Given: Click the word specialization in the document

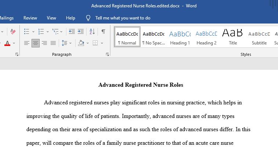Looking at the screenshot, I should click(106, 129).
